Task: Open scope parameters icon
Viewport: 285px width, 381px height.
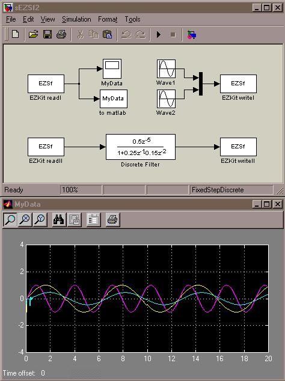Action: click(93, 220)
